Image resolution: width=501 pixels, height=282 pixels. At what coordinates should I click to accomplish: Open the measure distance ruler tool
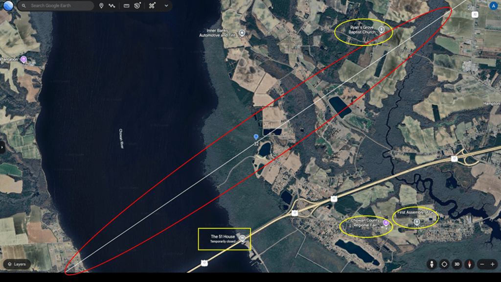tap(126, 6)
